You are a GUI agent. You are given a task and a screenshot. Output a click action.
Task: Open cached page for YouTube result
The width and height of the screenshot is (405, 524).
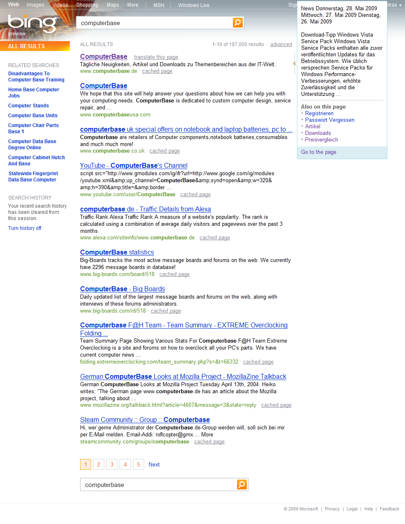coord(196,195)
